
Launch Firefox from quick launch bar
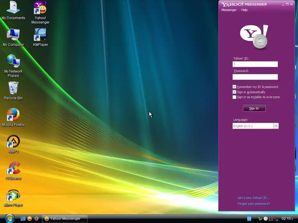pos(36,219)
